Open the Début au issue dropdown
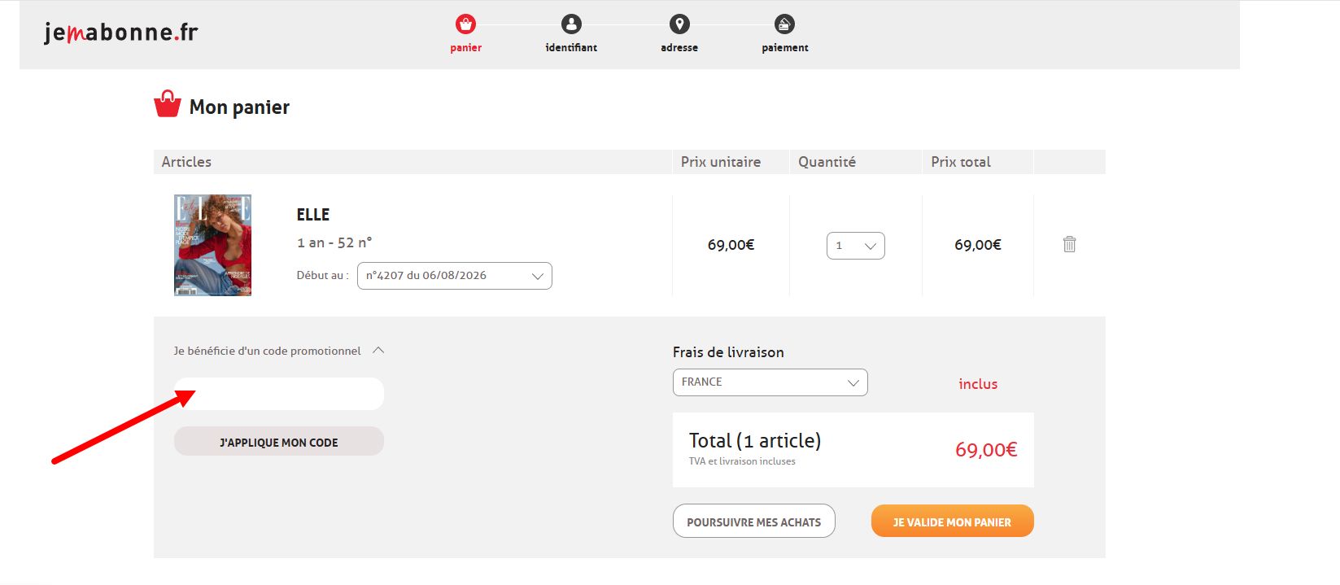 coord(455,276)
